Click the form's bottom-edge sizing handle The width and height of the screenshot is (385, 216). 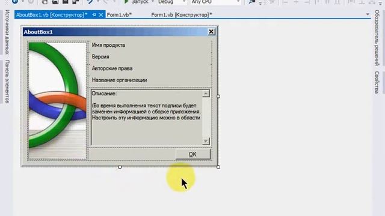click(x=120, y=167)
